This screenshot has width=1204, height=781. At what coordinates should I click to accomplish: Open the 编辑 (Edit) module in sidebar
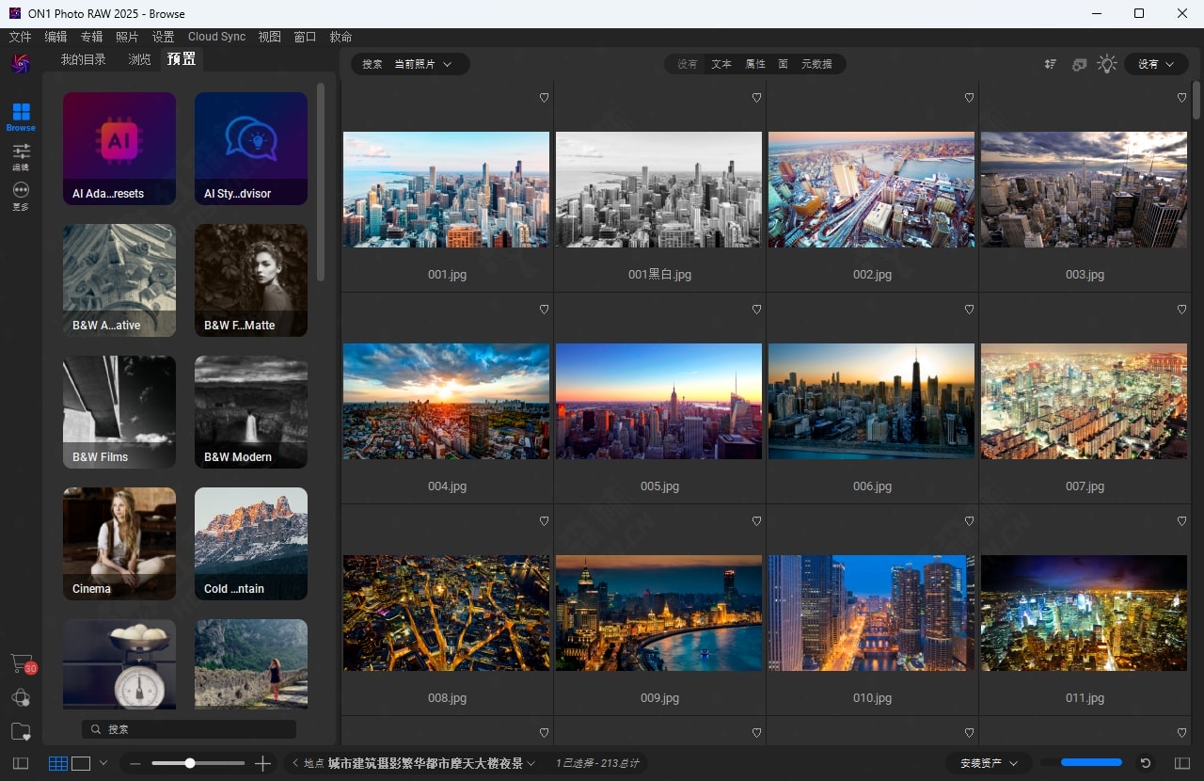[x=21, y=153]
